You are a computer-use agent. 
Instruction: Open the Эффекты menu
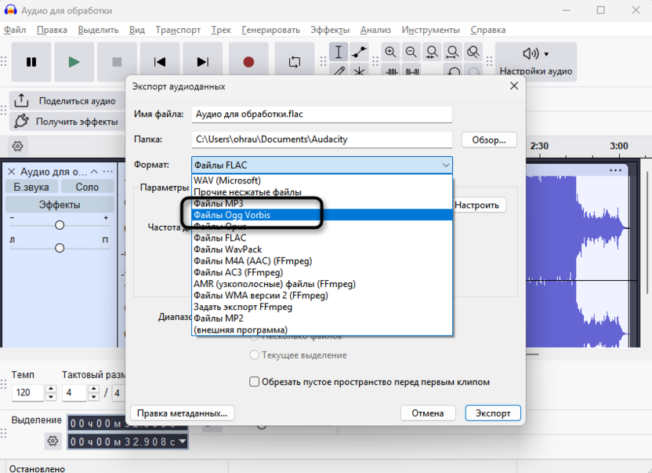330,30
